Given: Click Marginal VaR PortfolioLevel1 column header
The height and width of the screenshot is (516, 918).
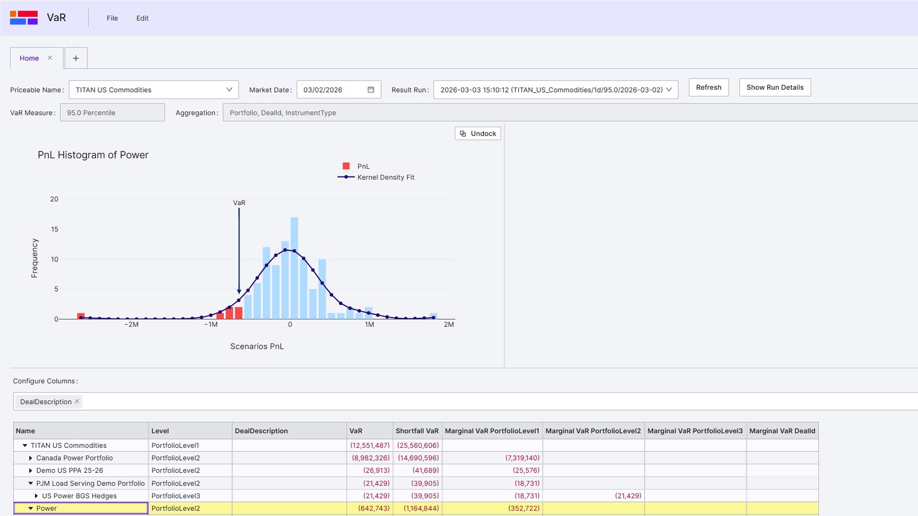Looking at the screenshot, I should click(x=492, y=431).
